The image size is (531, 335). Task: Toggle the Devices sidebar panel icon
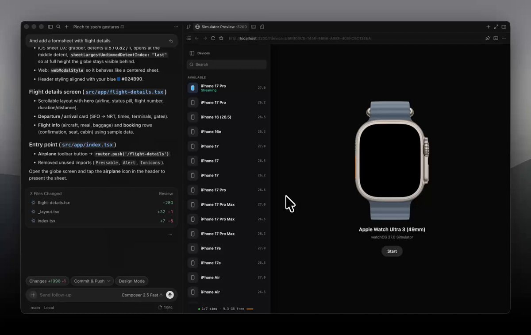[x=192, y=53]
